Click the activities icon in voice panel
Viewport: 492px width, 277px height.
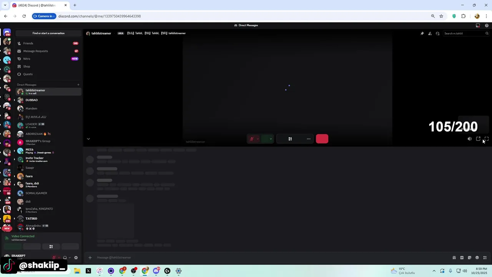(x=51, y=247)
